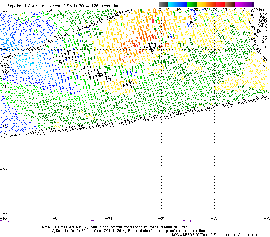Click the purple '20:59' time label
This screenshot has width=270, height=237.
coord(5,221)
